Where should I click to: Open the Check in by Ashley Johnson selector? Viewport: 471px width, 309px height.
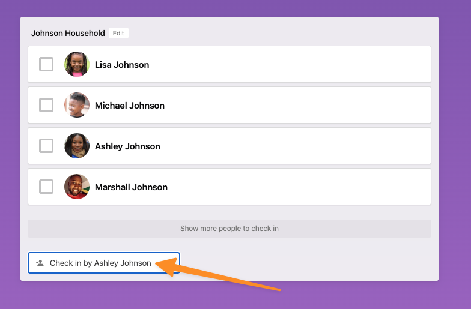click(x=103, y=263)
